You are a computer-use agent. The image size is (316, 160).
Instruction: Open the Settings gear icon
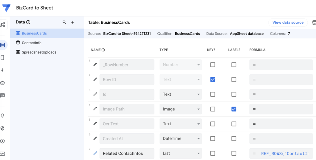pyautogui.click(x=3, y=141)
